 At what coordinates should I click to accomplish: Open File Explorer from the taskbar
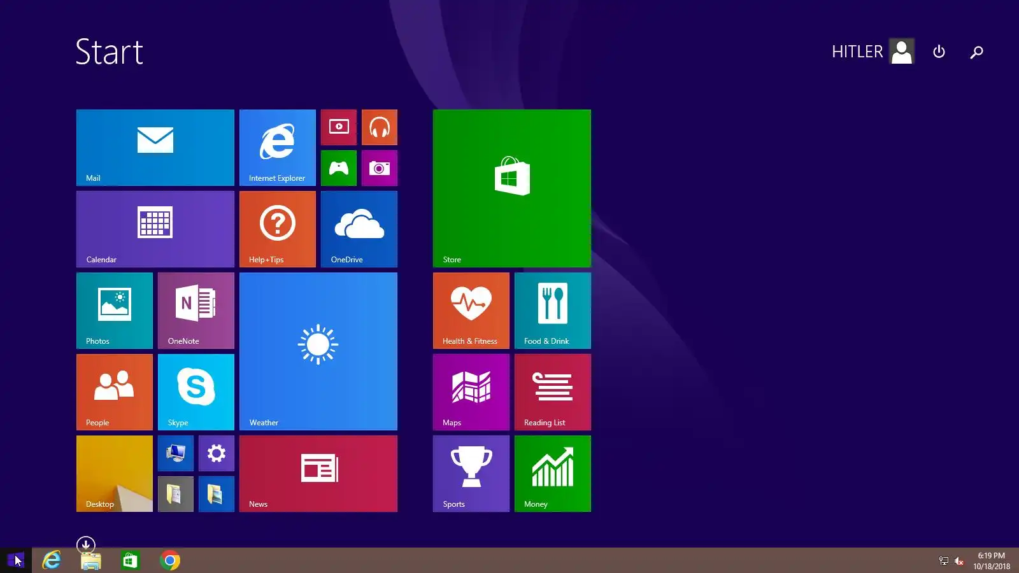click(91, 560)
